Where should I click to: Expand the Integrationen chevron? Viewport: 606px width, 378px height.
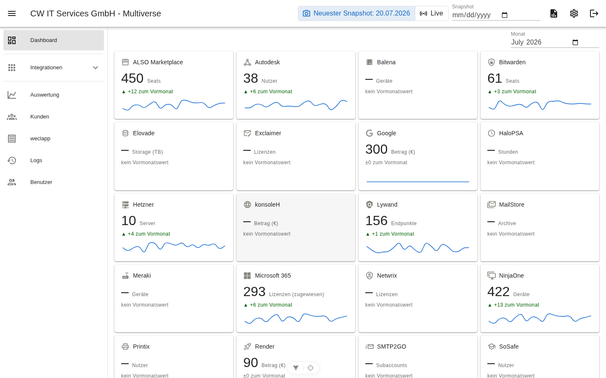click(x=96, y=68)
